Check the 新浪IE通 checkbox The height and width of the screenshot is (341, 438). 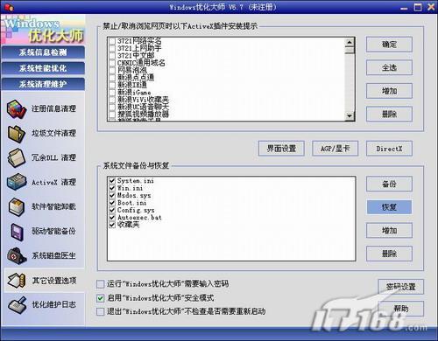tap(112, 85)
